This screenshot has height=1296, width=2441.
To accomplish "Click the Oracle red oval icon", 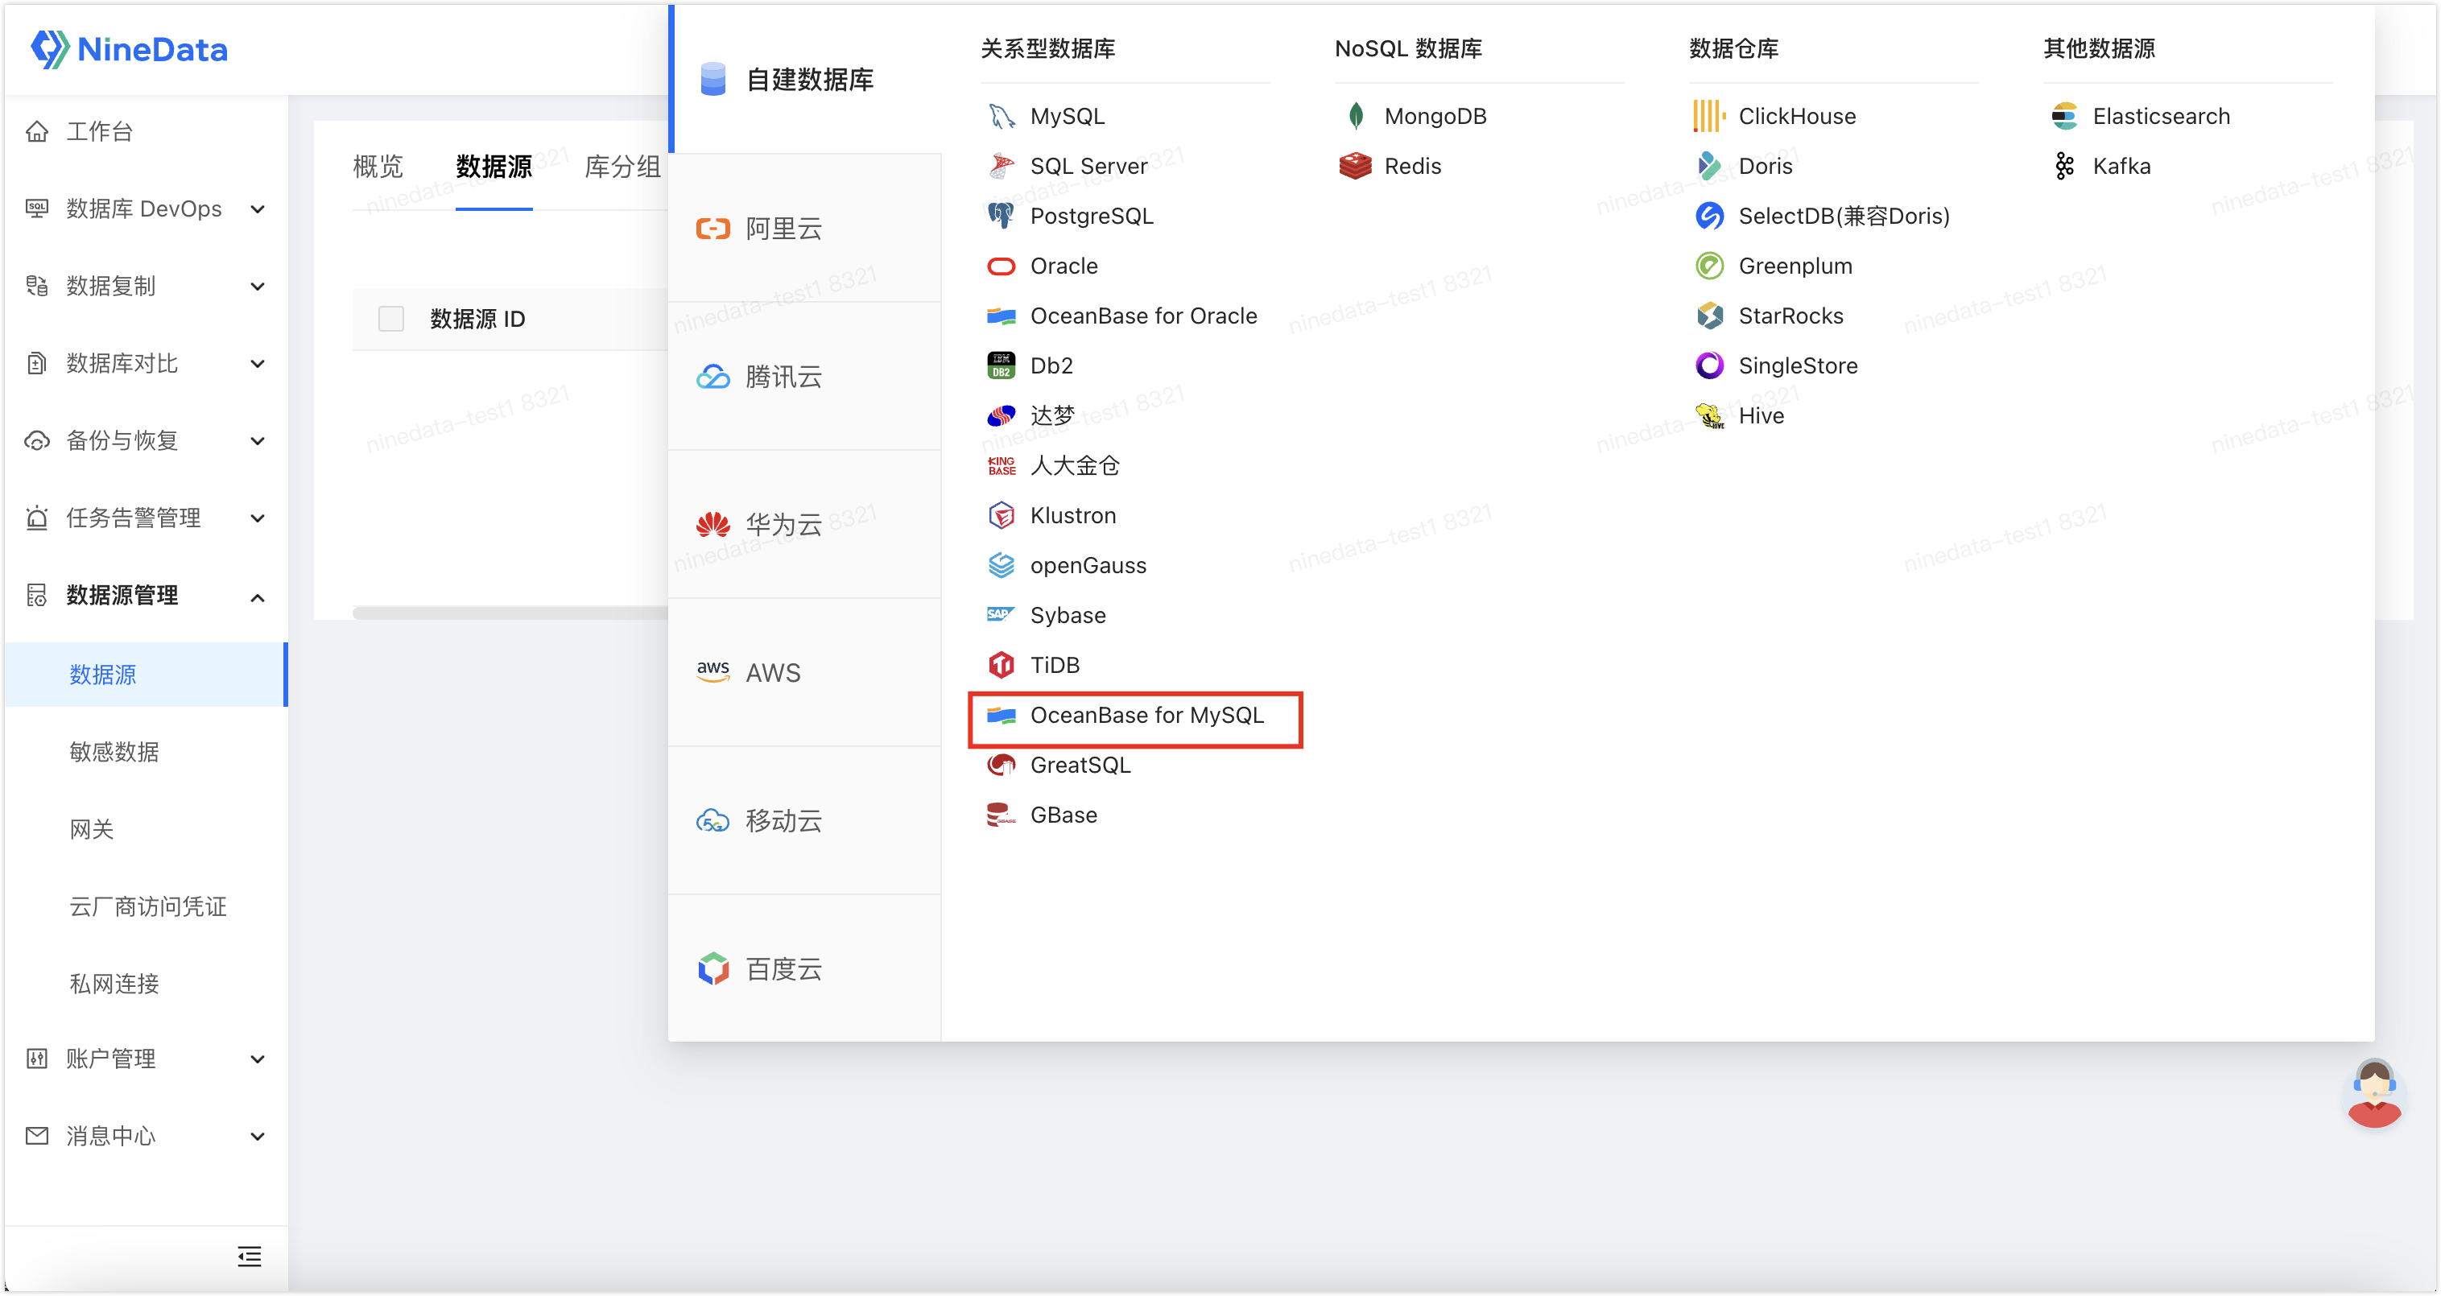I will 1001,266.
